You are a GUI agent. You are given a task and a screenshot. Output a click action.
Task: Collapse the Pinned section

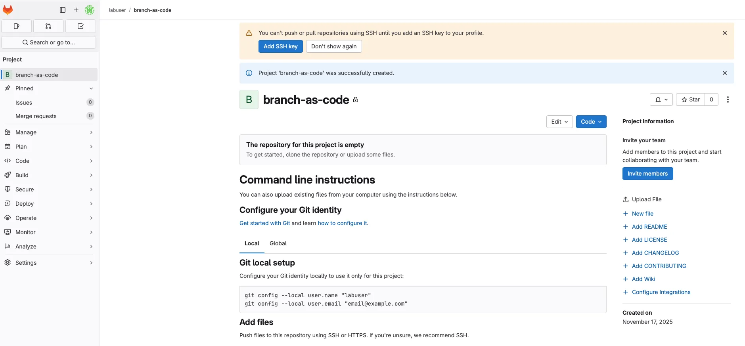pyautogui.click(x=91, y=88)
